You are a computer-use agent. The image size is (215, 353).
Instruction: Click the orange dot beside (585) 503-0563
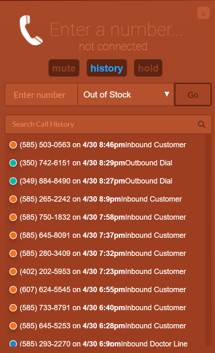[x=13, y=145]
